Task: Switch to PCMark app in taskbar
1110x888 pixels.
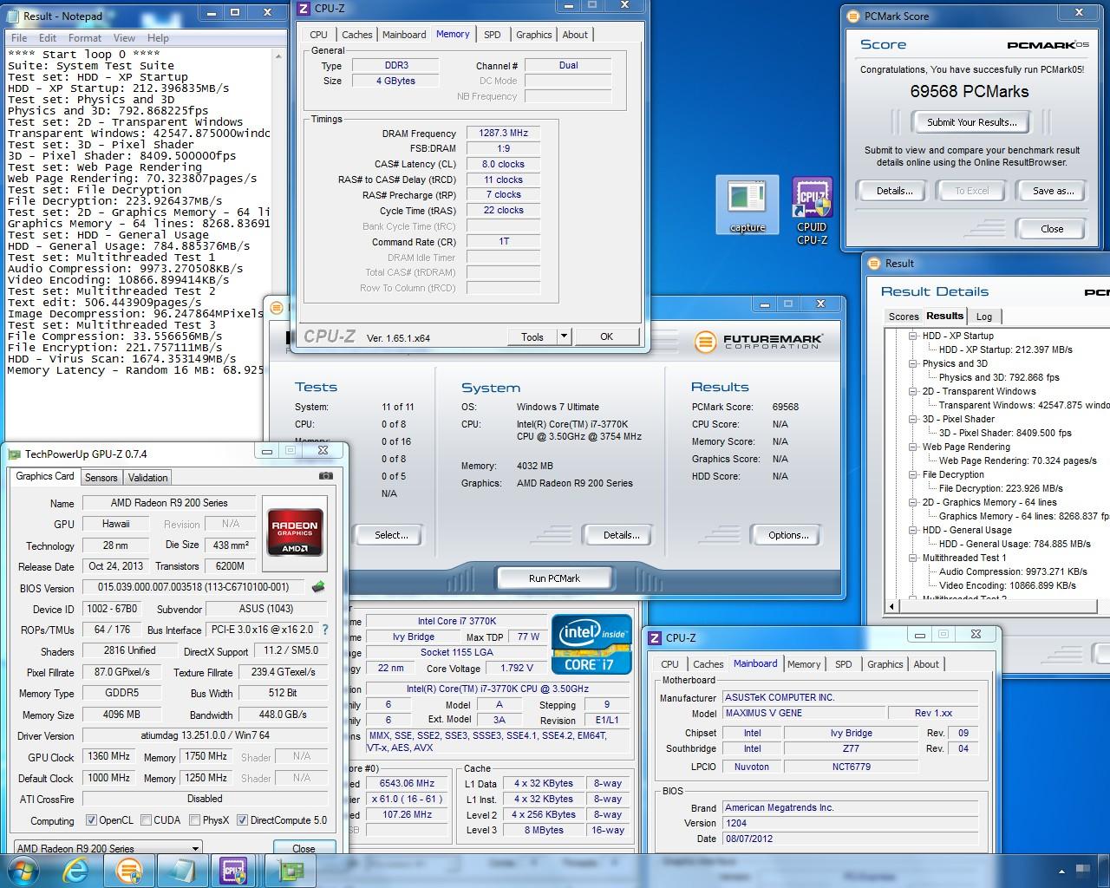Action: click(128, 870)
